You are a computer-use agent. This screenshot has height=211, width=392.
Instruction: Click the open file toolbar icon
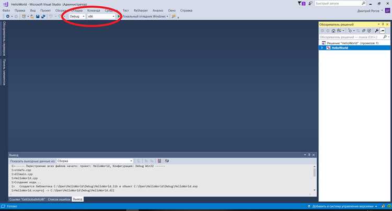(32, 16)
